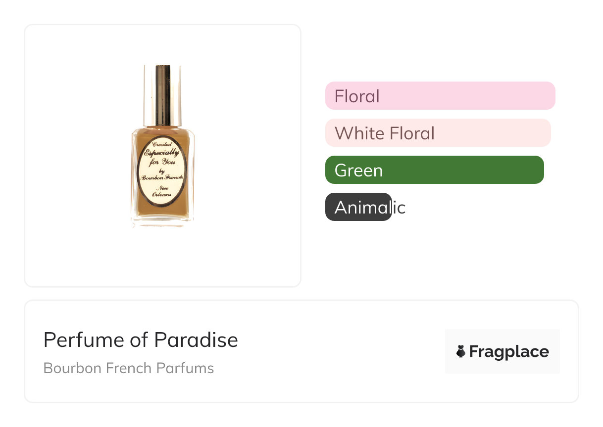
Task: Click the "White Floral" accord text
Action: click(x=385, y=133)
